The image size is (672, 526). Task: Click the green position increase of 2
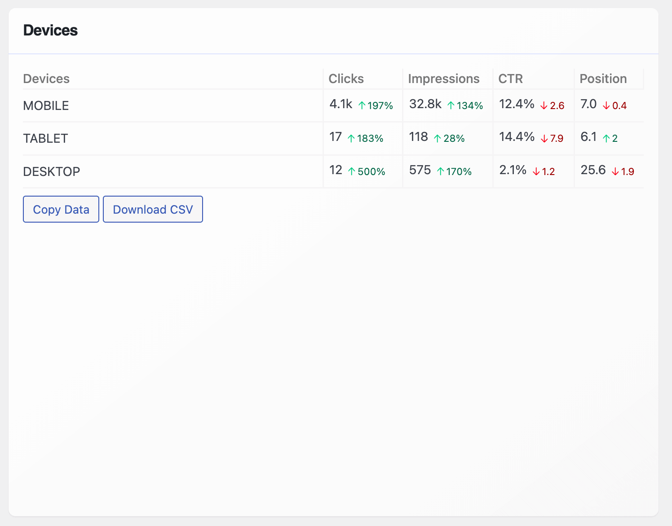pos(610,138)
